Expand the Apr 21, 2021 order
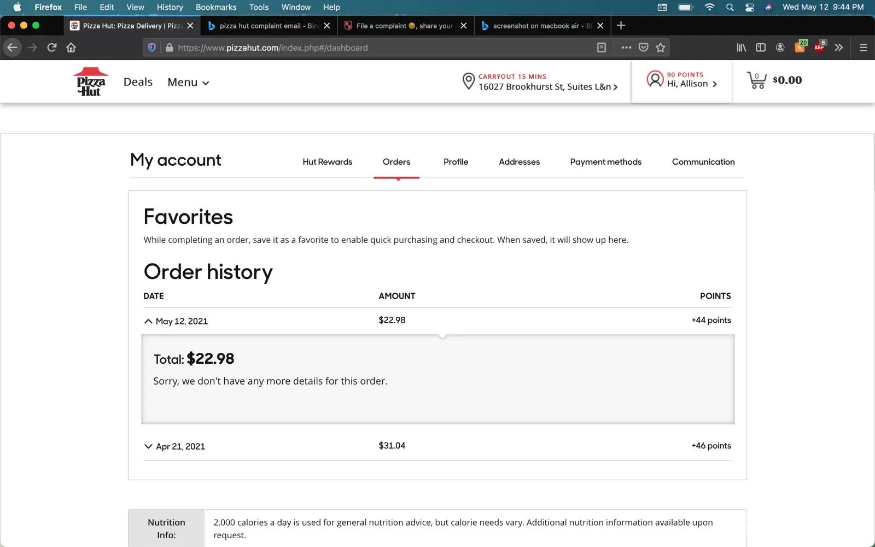Viewport: 875px width, 547px height. pyautogui.click(x=148, y=446)
